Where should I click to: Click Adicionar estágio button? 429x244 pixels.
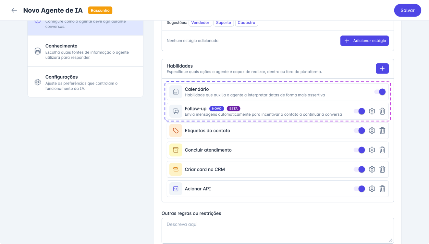click(x=364, y=41)
